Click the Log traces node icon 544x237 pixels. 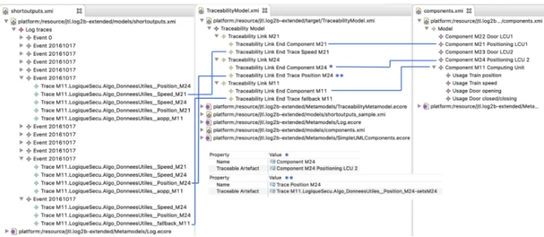tap(21, 30)
